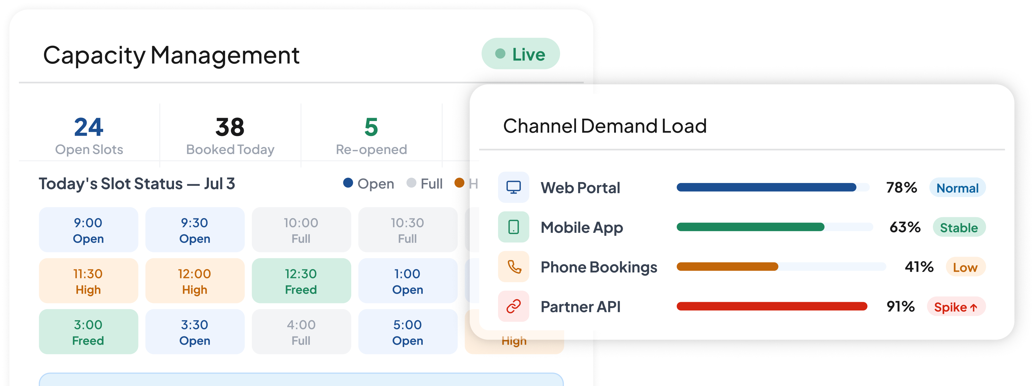1036x386 pixels.
Task: Click the Mobile App phone icon
Action: click(x=513, y=227)
